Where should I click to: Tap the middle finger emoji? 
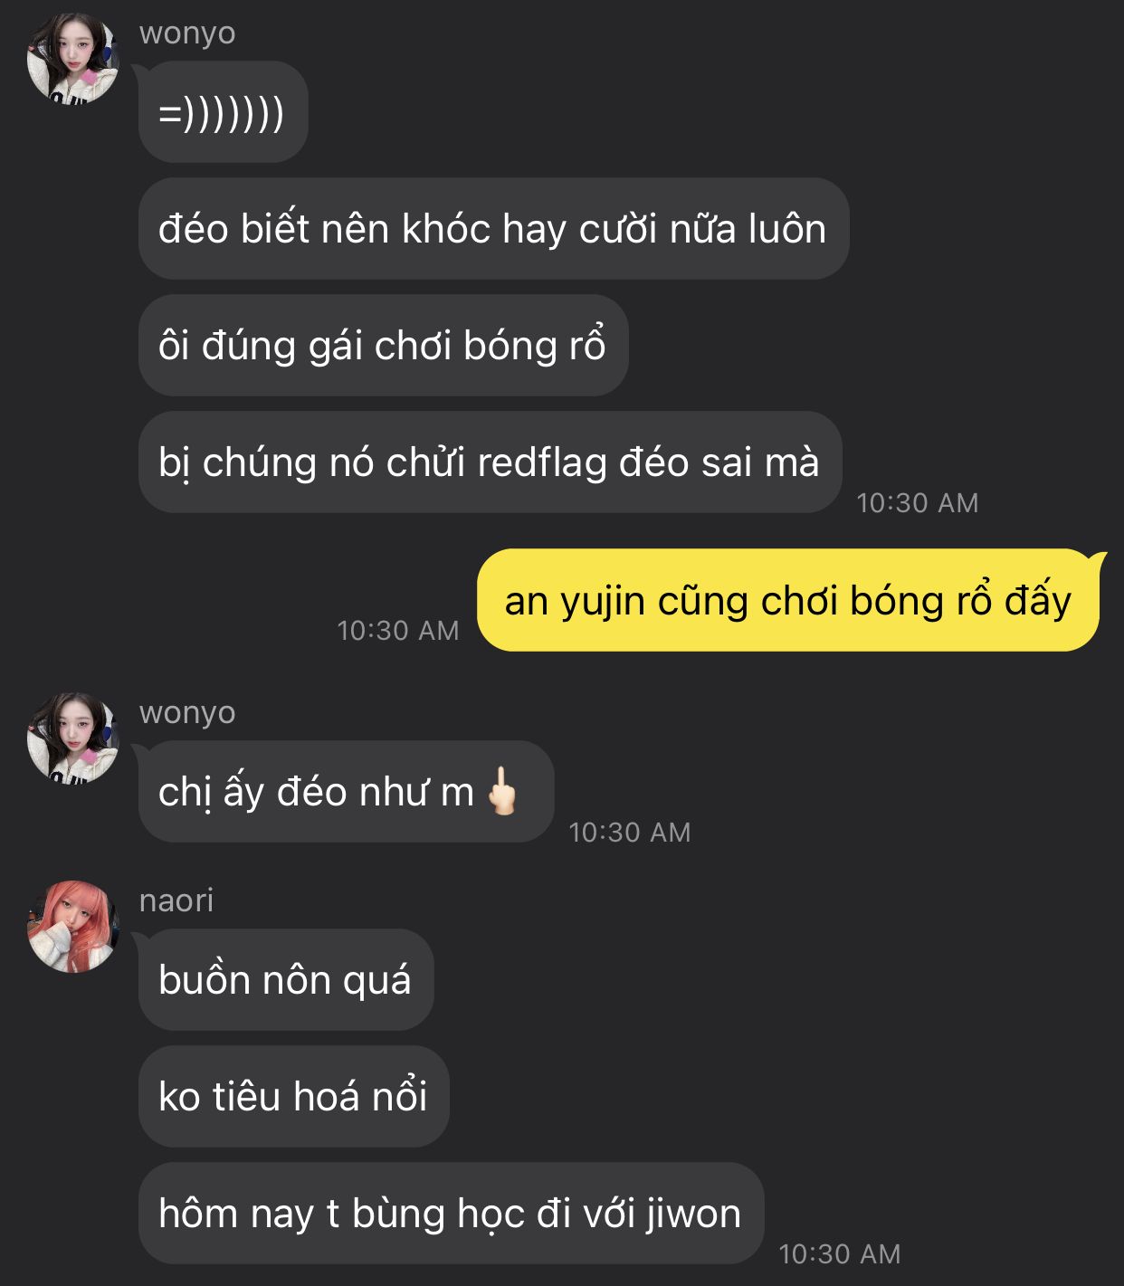pos(501,791)
